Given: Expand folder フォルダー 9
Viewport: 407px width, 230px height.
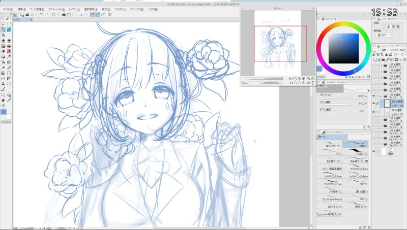Looking at the screenshot, I should click(x=381, y=90).
